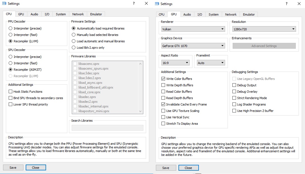The height and width of the screenshot is (174, 305).
Task: Open Graphics Device dropdown showing GeForce GTX 1070
Action: click(193, 46)
